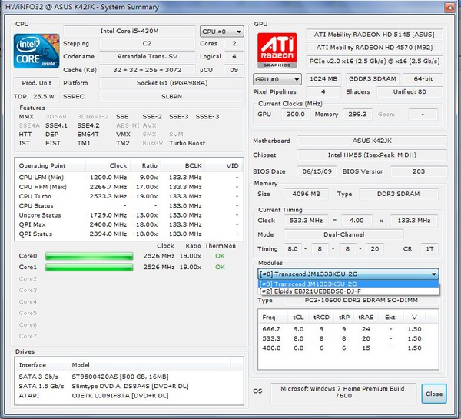The image size is (461, 419).
Task: Click the module Type field PC3-10600 DDR3
Action: pos(361,300)
